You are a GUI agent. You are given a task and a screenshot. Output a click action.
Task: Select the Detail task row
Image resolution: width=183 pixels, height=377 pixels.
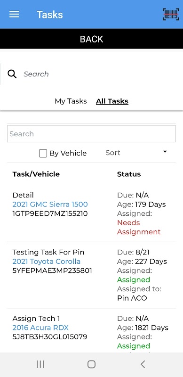click(91, 213)
